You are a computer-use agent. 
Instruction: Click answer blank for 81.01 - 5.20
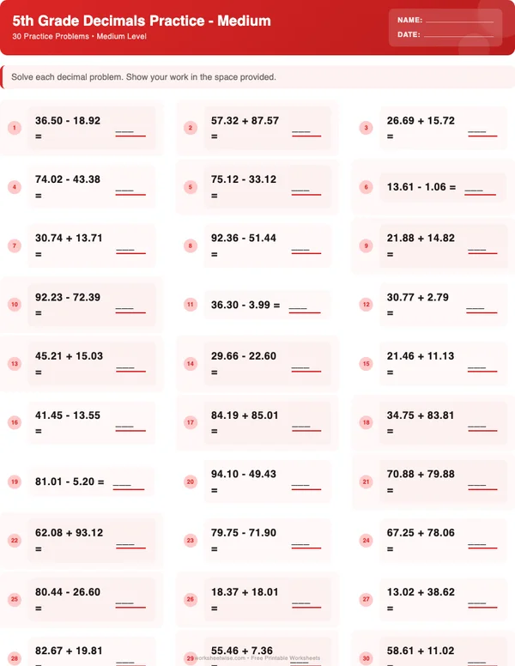click(122, 487)
